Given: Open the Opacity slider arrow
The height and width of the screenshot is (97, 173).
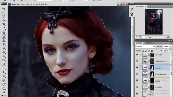Looking at the screenshot, I should click(x=170, y=47).
